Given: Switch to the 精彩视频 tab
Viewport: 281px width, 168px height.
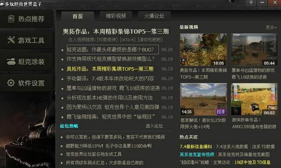Looking at the screenshot, I should click(116, 16).
